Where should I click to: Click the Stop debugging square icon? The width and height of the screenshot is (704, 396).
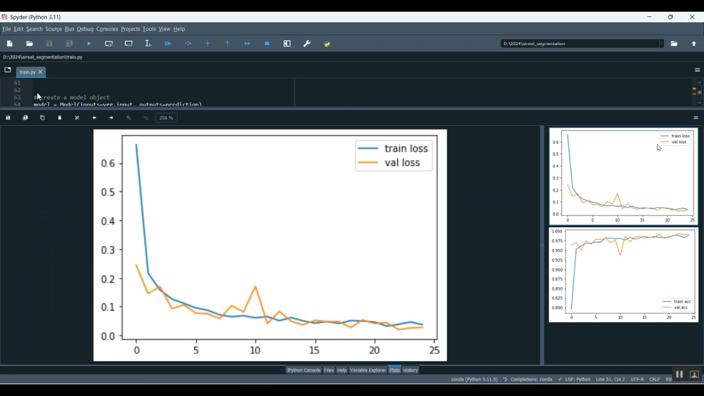coord(267,44)
